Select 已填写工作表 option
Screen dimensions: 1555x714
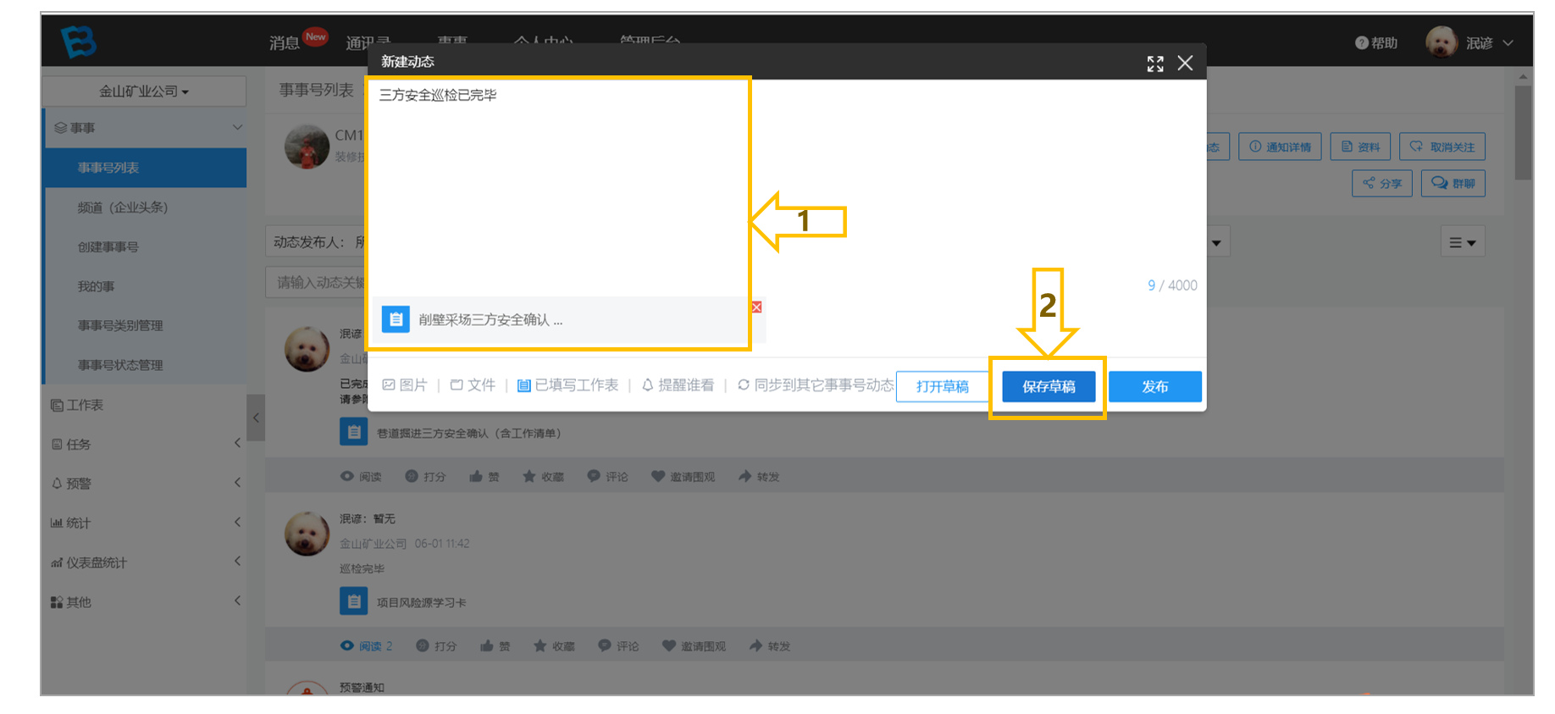click(x=567, y=385)
